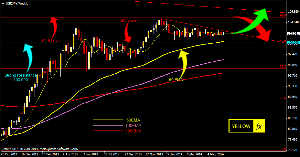Image resolution: width=300 pixels, height=157 pixels.
Task: Select the red 200EMA legend label
Action: [133, 131]
